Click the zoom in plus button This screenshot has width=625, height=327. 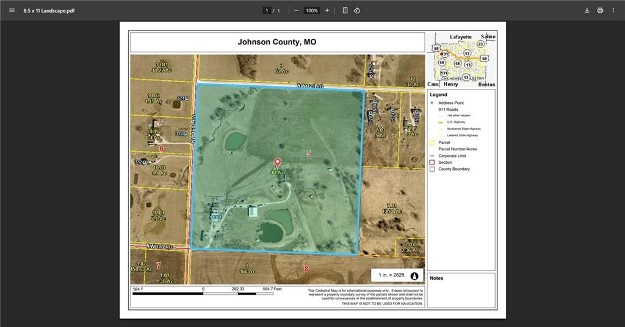point(327,10)
